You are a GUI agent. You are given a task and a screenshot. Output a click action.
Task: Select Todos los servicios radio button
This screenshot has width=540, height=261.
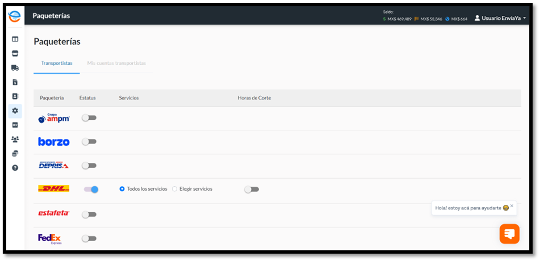coord(122,189)
